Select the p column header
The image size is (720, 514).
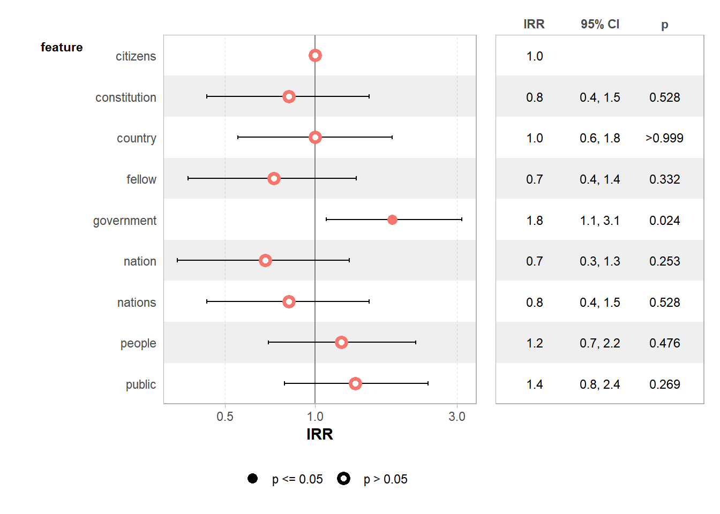[664, 24]
